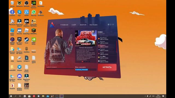Select the Yuma server
Viewport: 175px width, 98px height.
pyautogui.click(x=107, y=54)
